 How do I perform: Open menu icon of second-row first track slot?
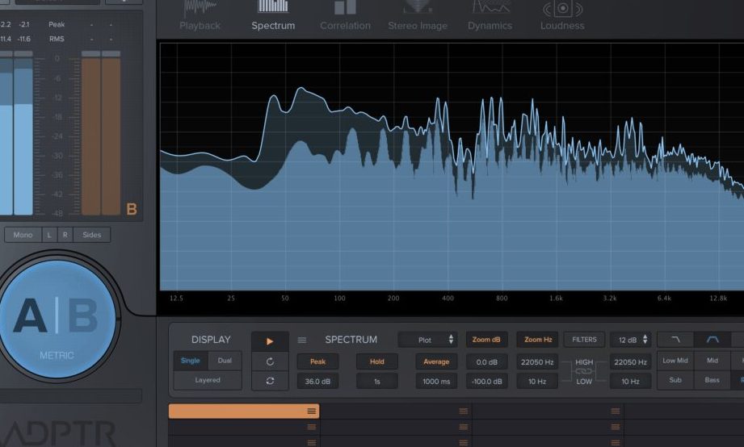(x=311, y=427)
